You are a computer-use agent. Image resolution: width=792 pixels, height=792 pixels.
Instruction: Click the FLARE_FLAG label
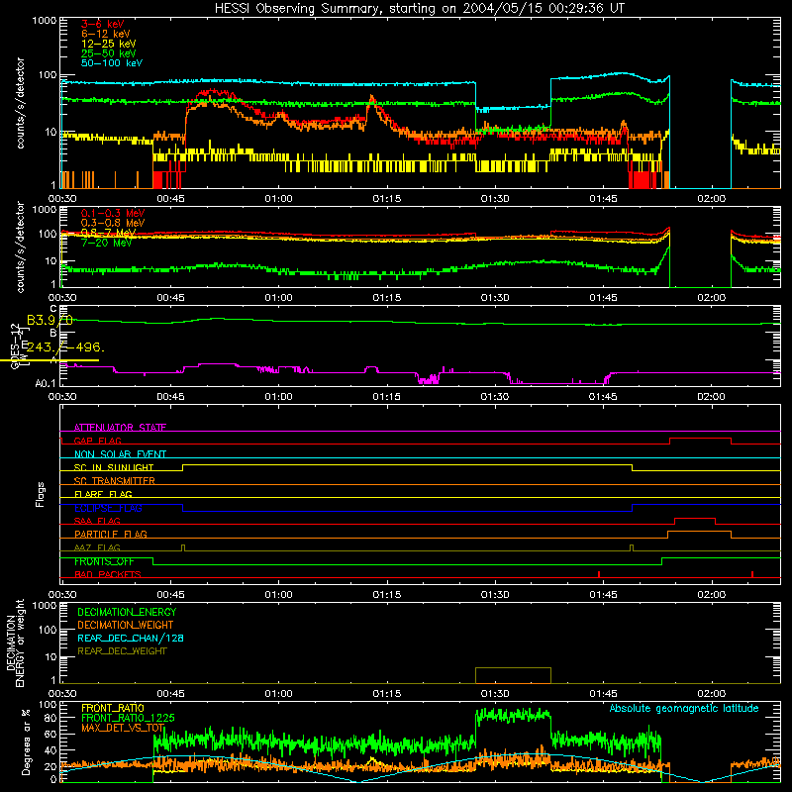pos(103,494)
